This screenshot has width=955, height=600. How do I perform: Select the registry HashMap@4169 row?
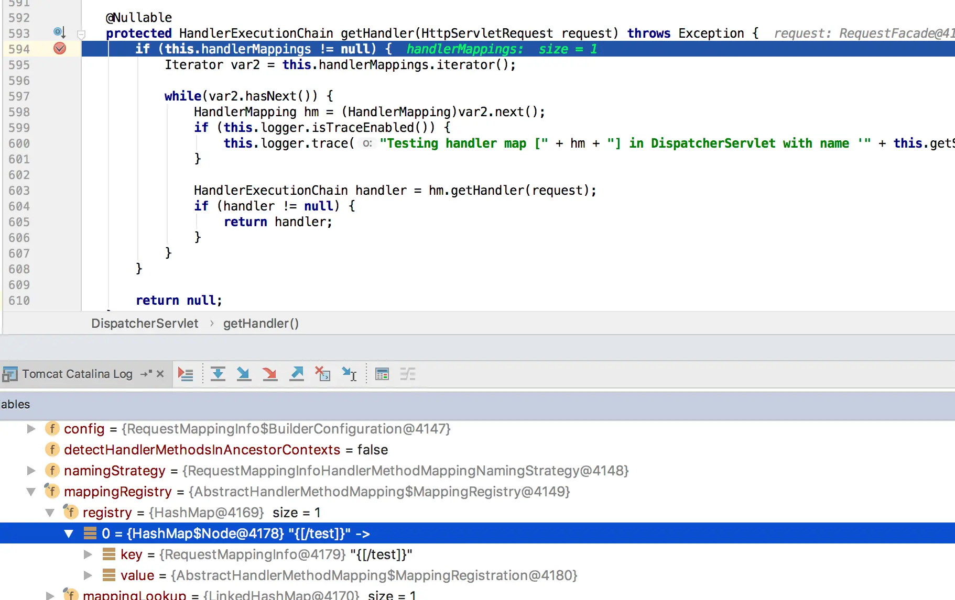(x=477, y=513)
